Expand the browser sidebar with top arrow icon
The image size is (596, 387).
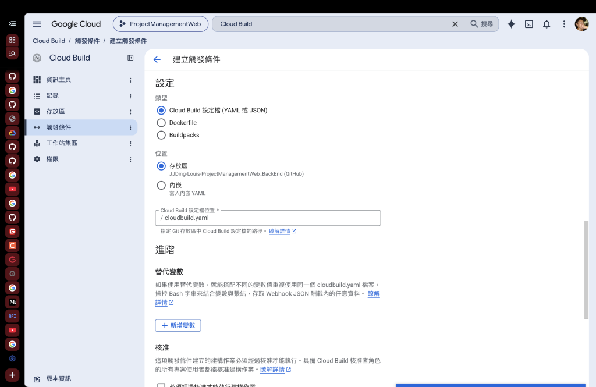(12, 24)
